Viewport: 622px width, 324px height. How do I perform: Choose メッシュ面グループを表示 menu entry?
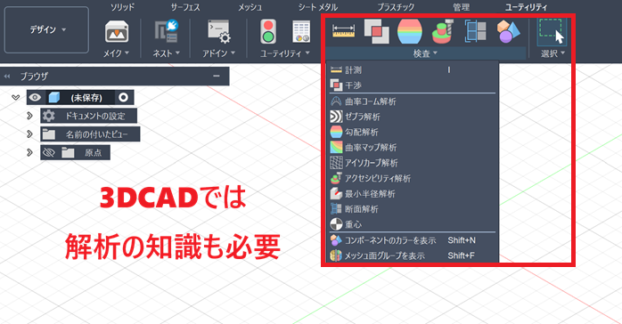[413, 255]
